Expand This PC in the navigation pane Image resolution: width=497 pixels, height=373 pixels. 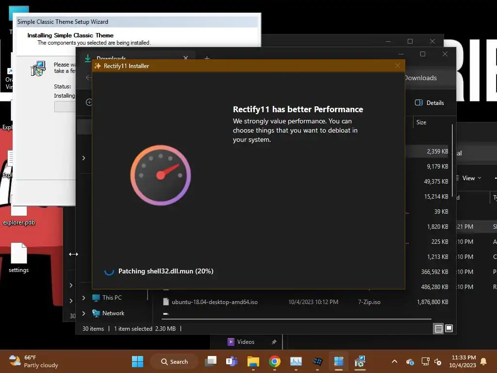coord(83,298)
